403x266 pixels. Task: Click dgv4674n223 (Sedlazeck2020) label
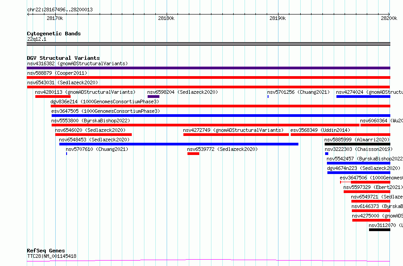tap(364, 168)
